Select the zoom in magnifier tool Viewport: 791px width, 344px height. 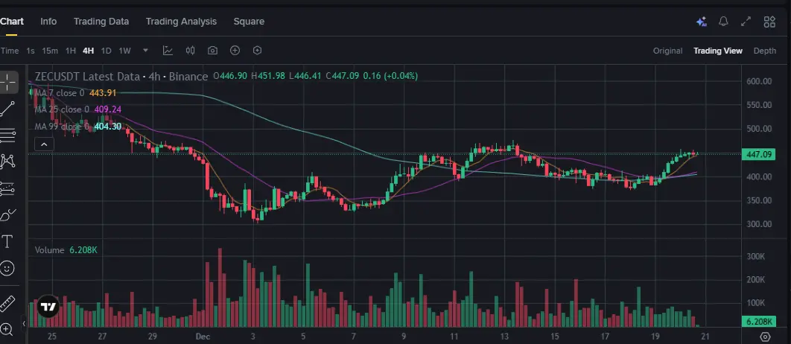pos(7,330)
